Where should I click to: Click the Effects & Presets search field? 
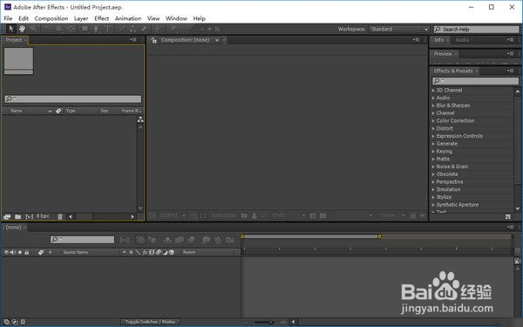tap(475, 81)
